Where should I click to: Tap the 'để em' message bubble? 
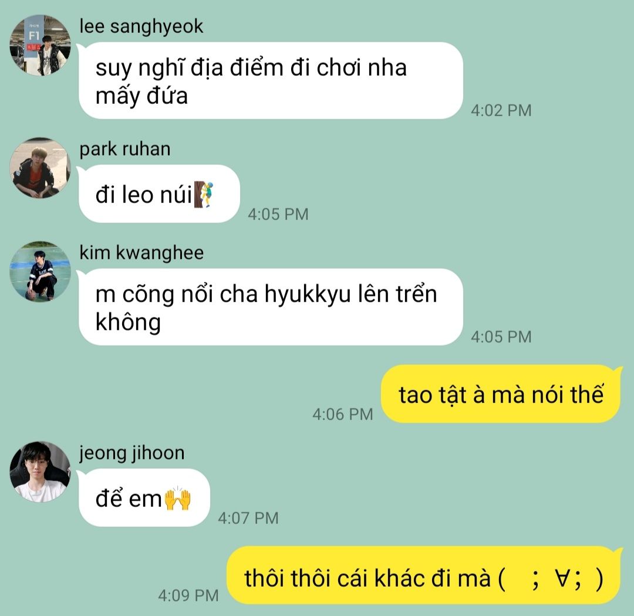tap(144, 497)
